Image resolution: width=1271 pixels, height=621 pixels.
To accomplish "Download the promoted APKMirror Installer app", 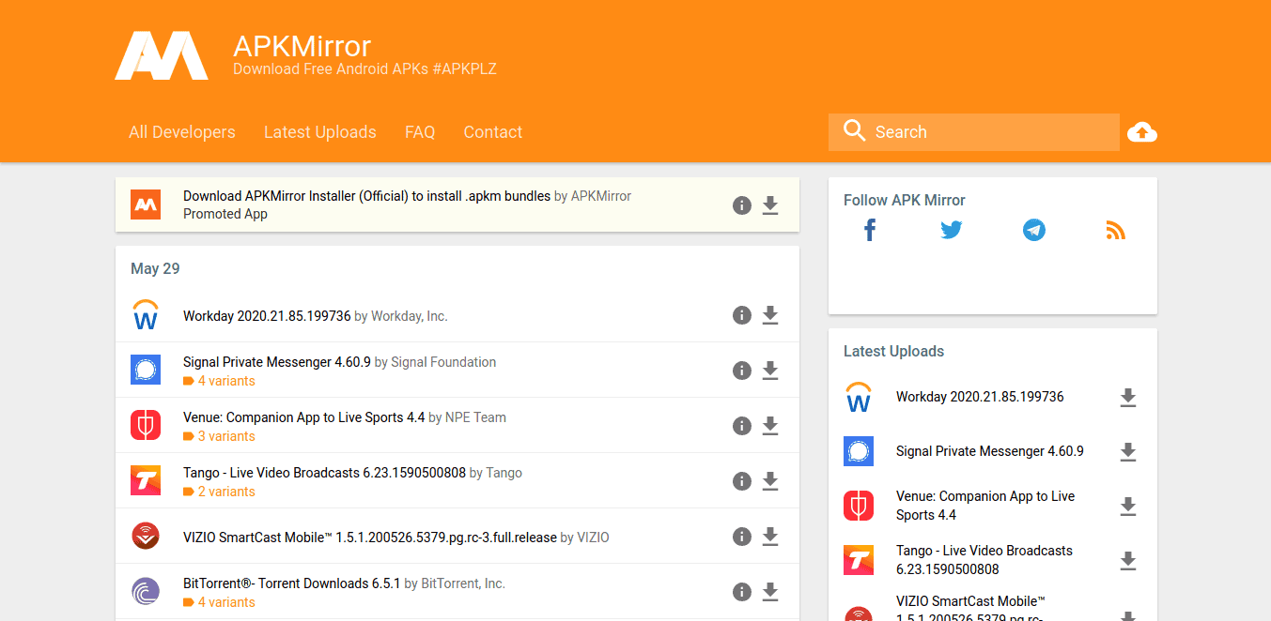I will click(770, 205).
